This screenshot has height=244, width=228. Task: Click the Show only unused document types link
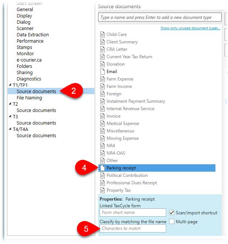pos(190,28)
